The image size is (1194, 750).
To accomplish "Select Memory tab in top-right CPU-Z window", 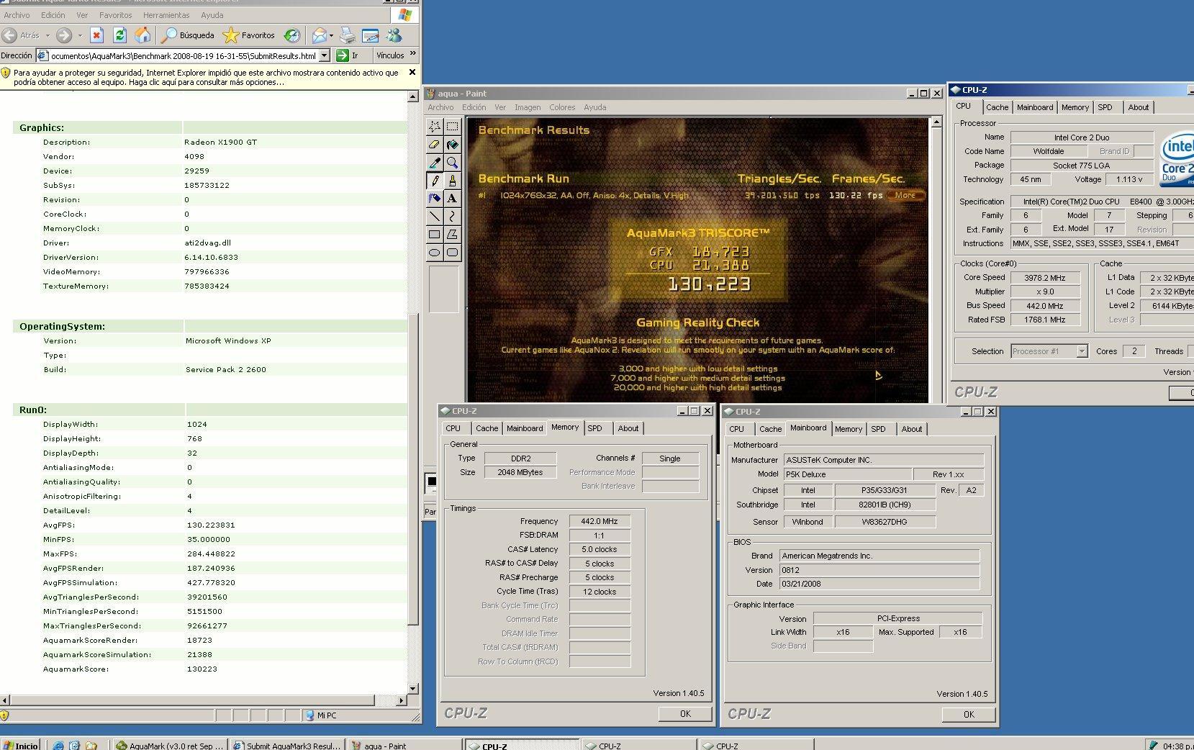I will (x=1075, y=107).
